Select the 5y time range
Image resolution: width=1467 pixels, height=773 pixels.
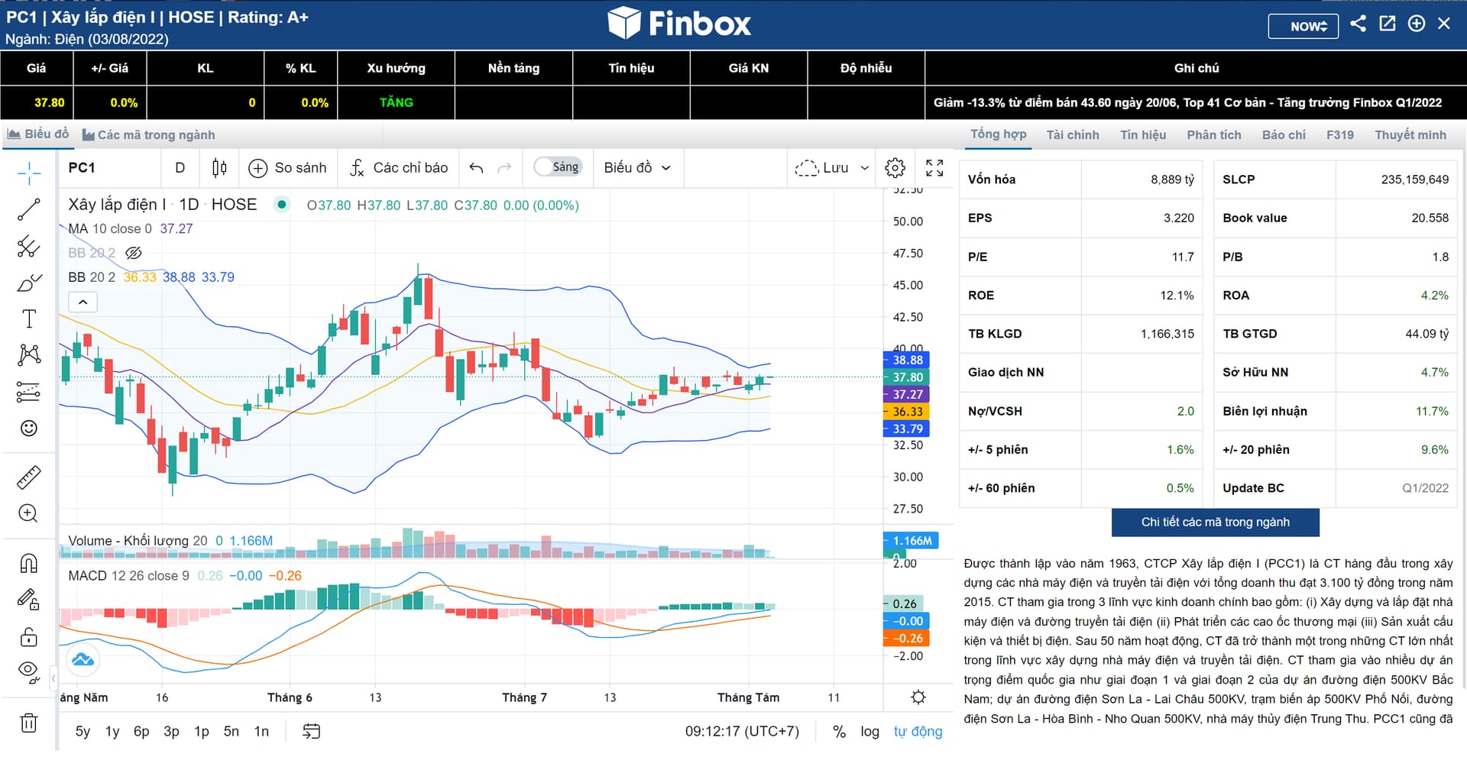(x=83, y=732)
